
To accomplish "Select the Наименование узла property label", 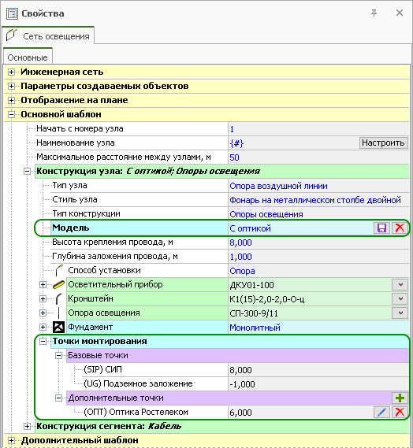I will [x=76, y=143].
